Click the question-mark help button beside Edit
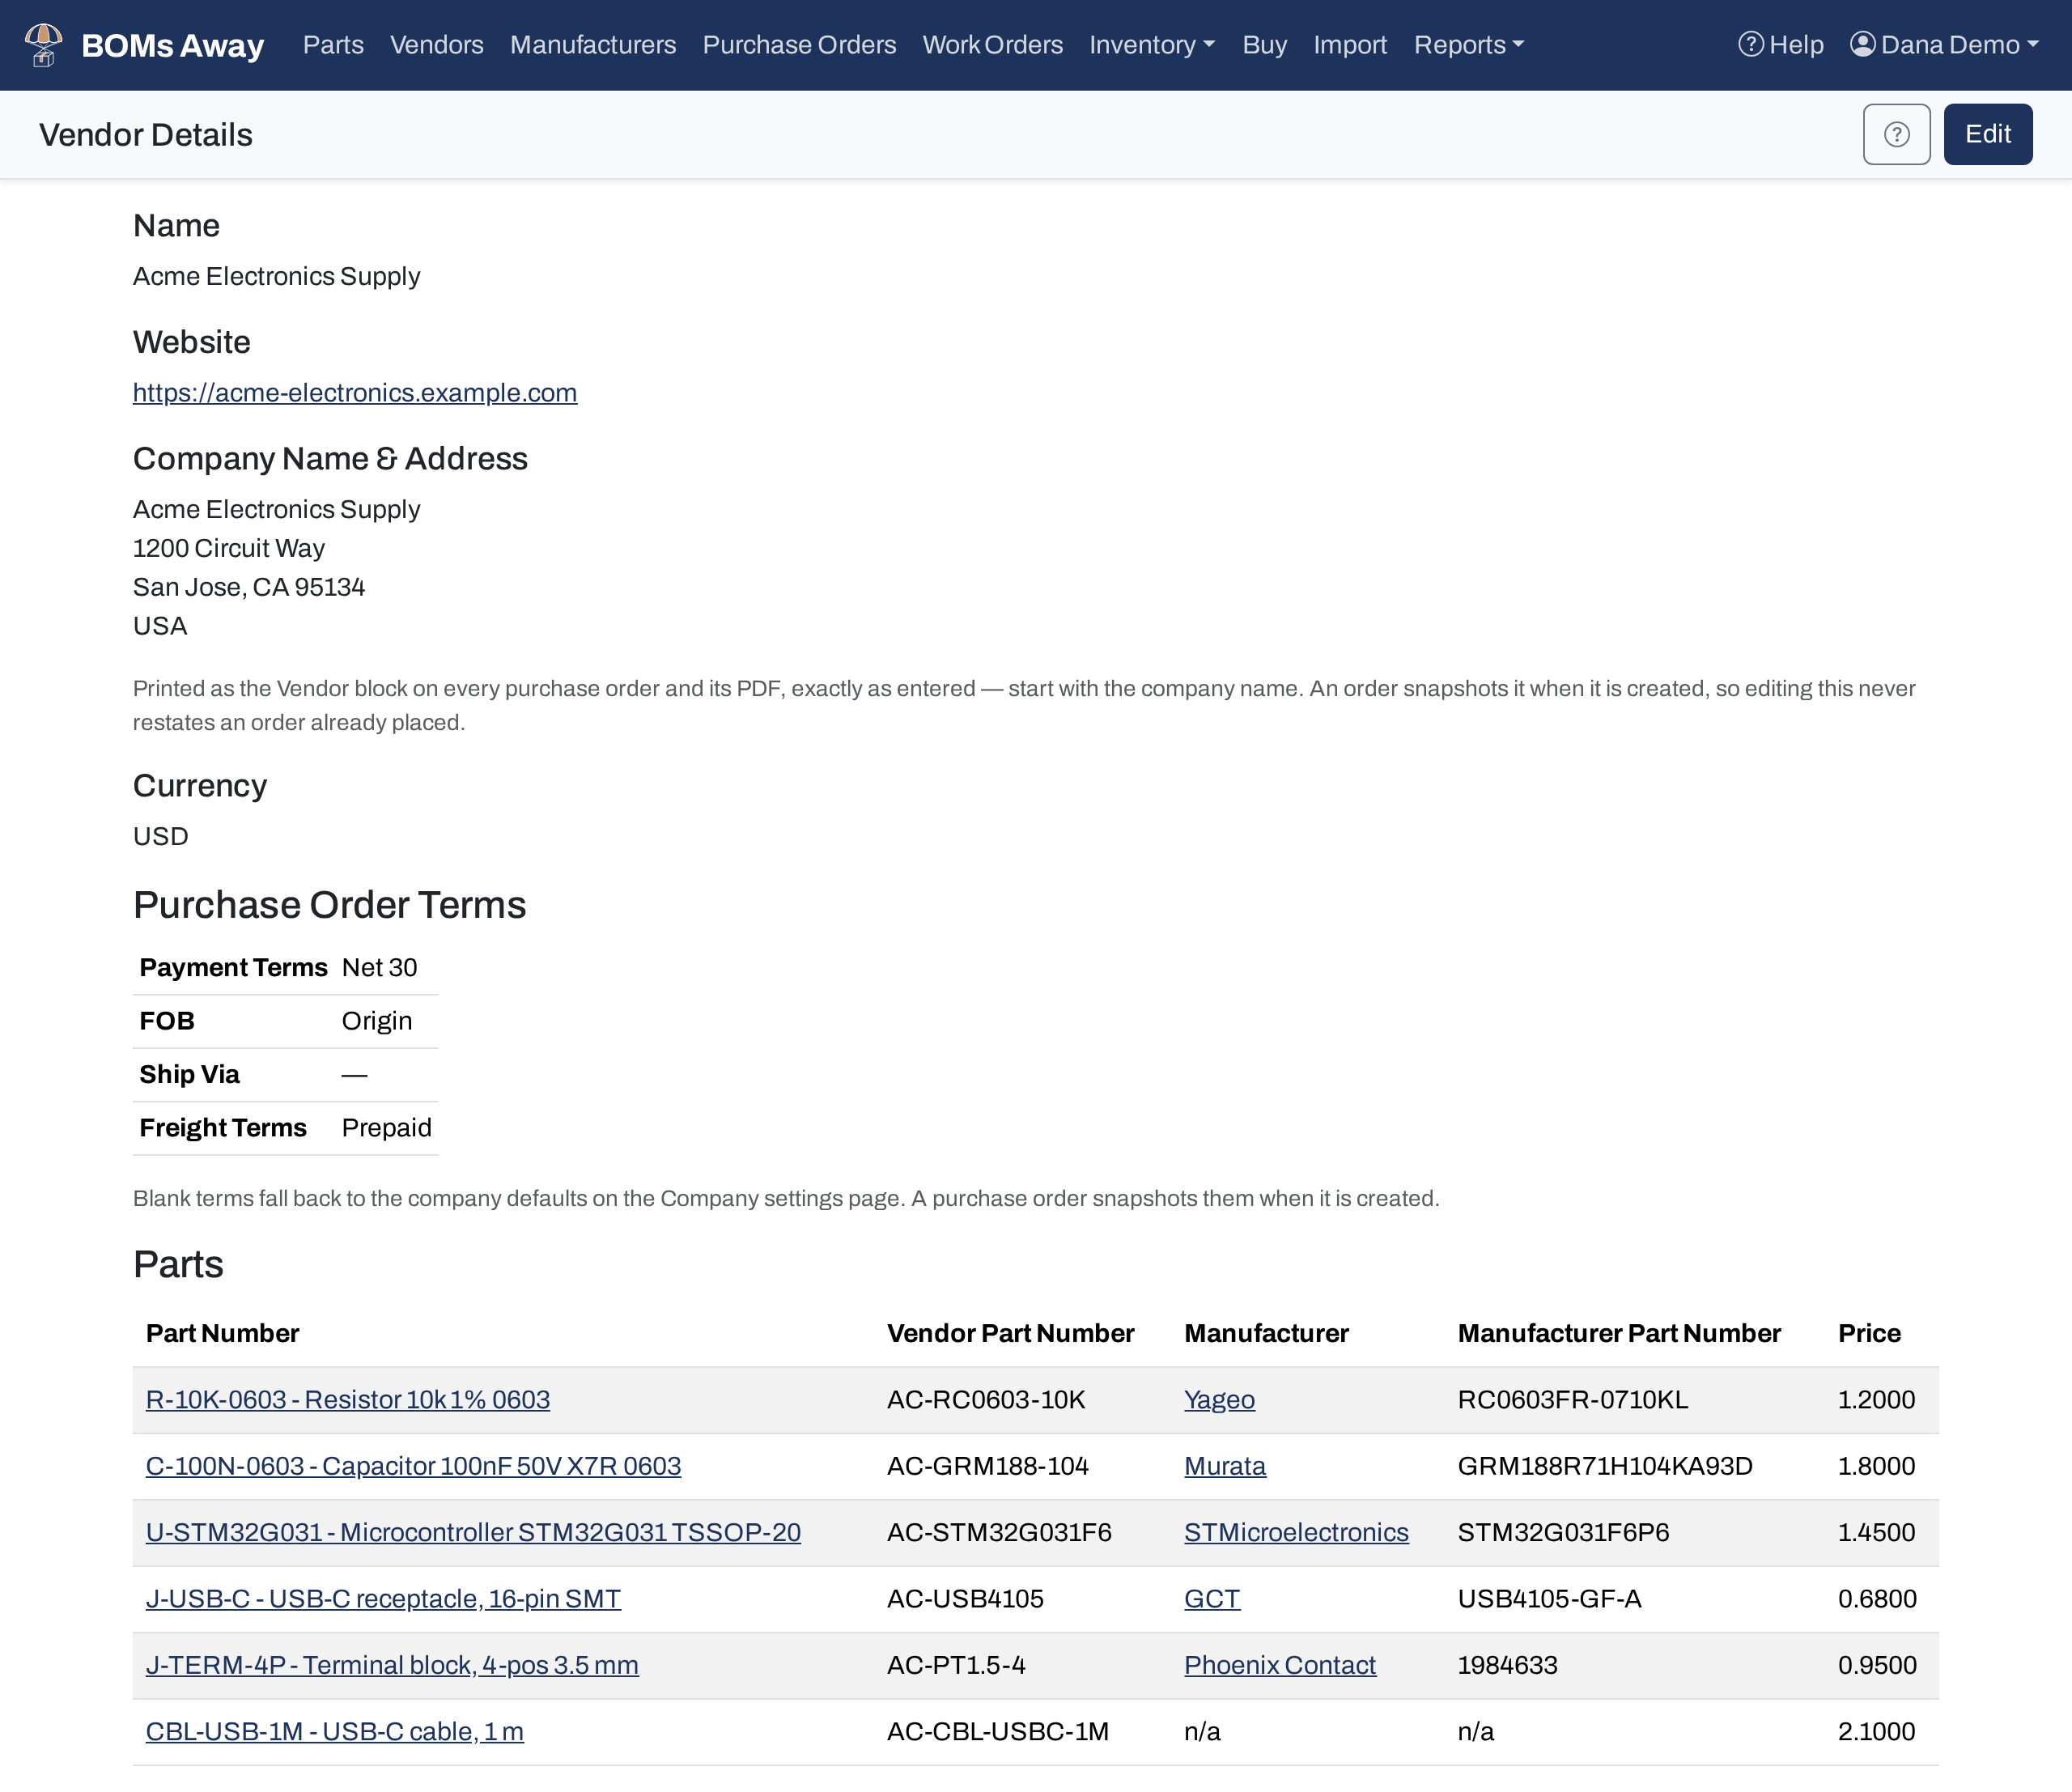 click(1896, 134)
